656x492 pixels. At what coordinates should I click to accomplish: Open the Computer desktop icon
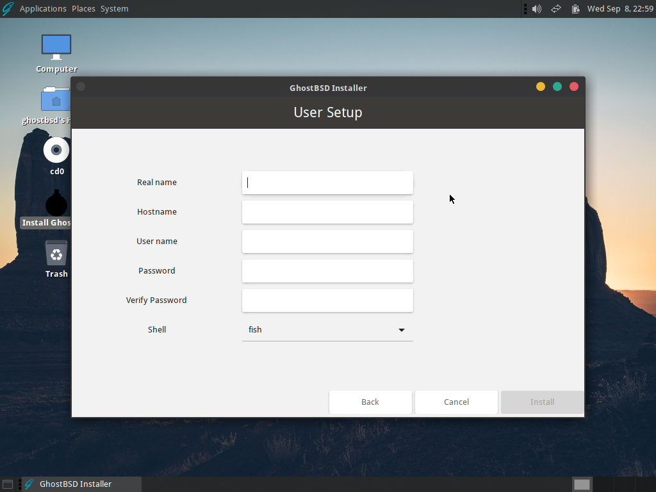pos(56,54)
